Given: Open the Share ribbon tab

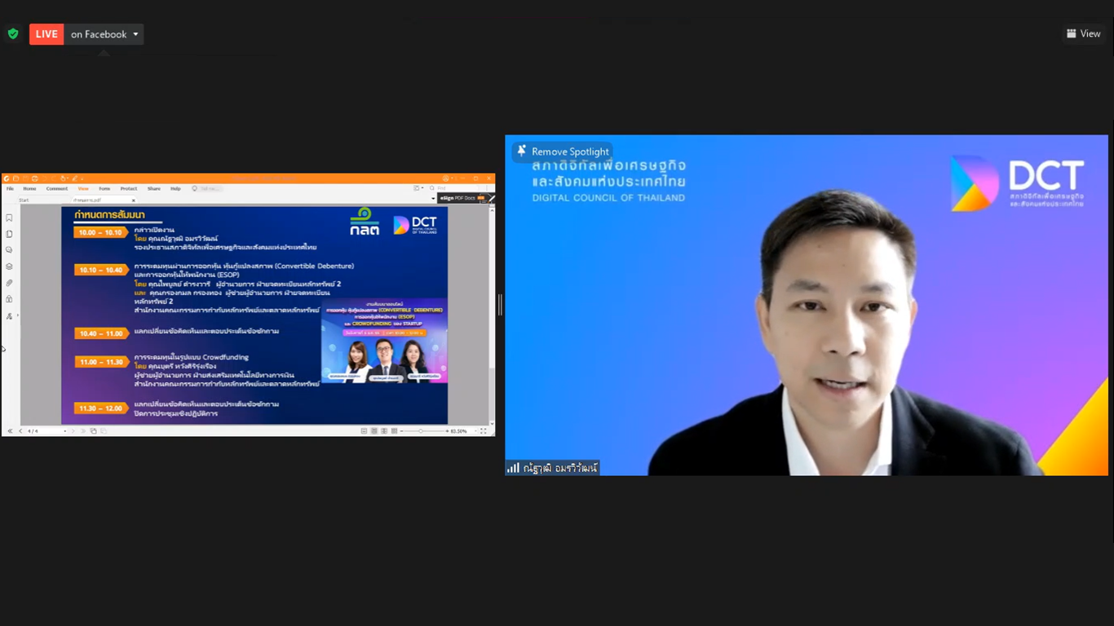Looking at the screenshot, I should 154,188.
